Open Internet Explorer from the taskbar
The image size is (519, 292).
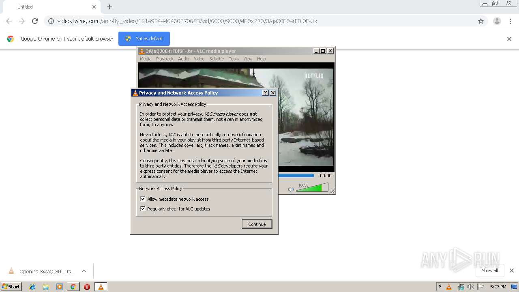pyautogui.click(x=32, y=287)
